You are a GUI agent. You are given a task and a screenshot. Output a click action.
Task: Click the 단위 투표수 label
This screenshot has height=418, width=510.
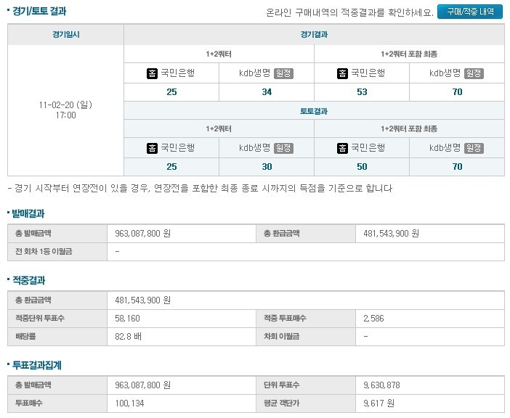point(281,385)
